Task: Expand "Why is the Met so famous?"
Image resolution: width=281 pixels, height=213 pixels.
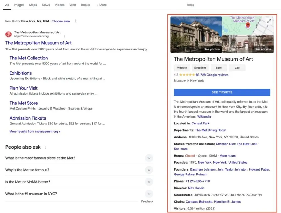Action: tap(149, 170)
